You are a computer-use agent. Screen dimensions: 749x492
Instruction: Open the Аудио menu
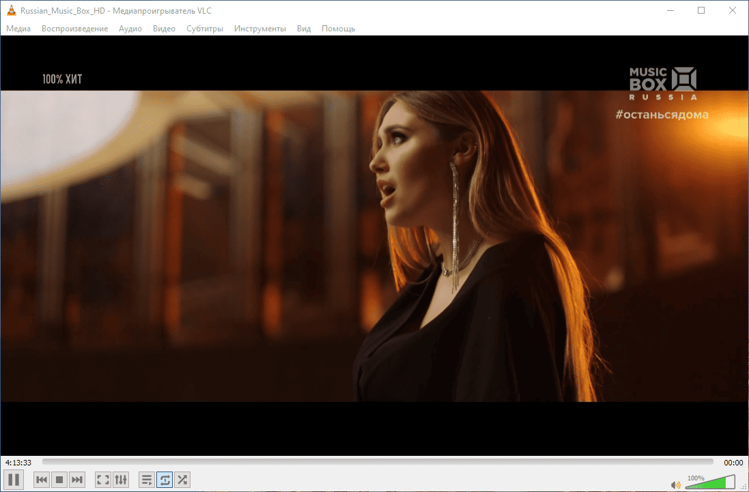[x=130, y=29]
